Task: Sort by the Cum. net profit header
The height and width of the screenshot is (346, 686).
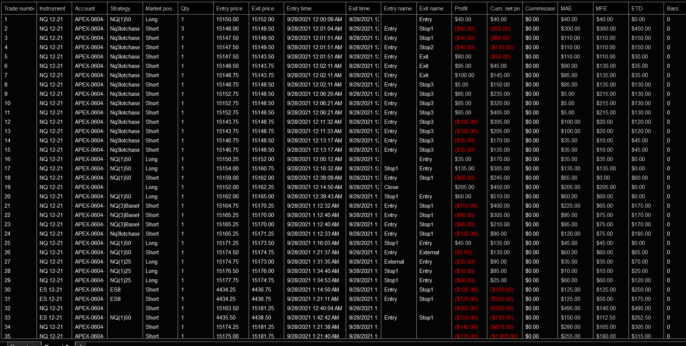Action: pyautogui.click(x=505, y=8)
